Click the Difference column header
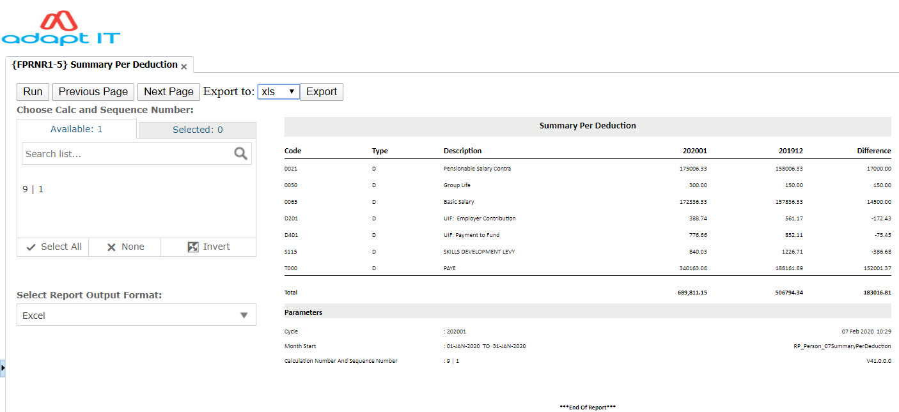The image size is (899, 412). [874, 151]
